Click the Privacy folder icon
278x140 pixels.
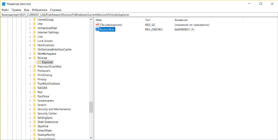34,79
